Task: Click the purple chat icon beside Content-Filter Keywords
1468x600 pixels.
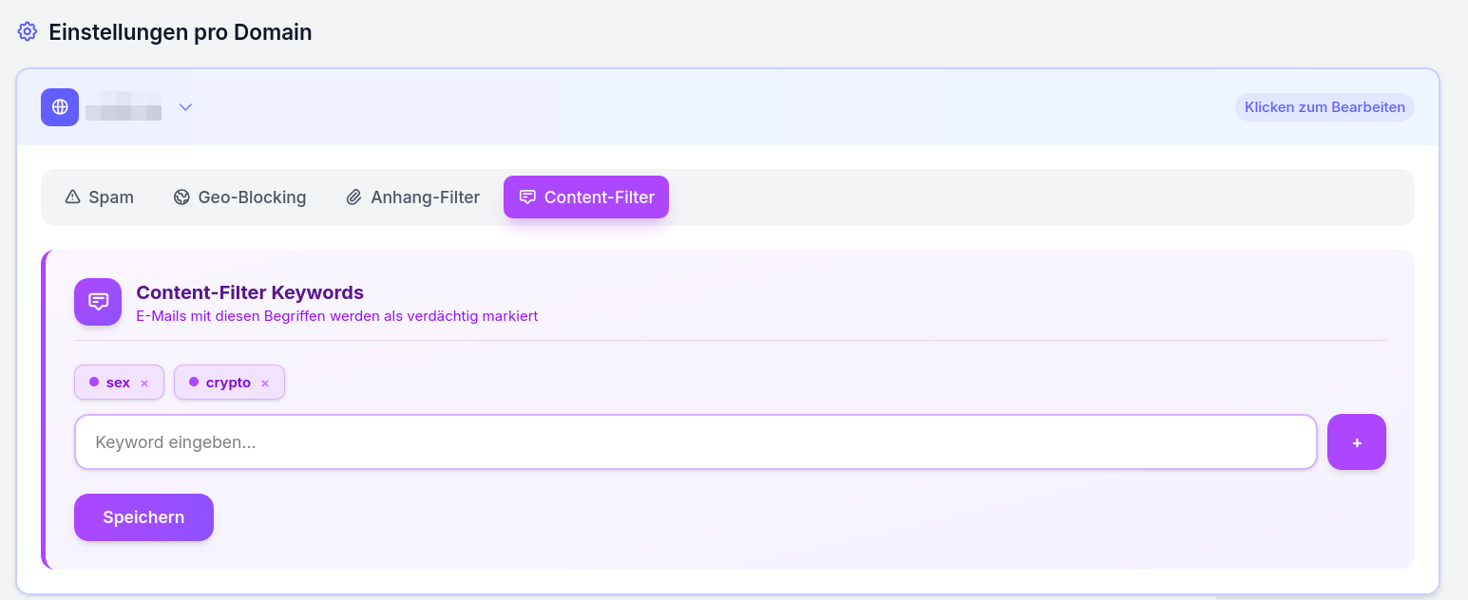Action: [98, 302]
